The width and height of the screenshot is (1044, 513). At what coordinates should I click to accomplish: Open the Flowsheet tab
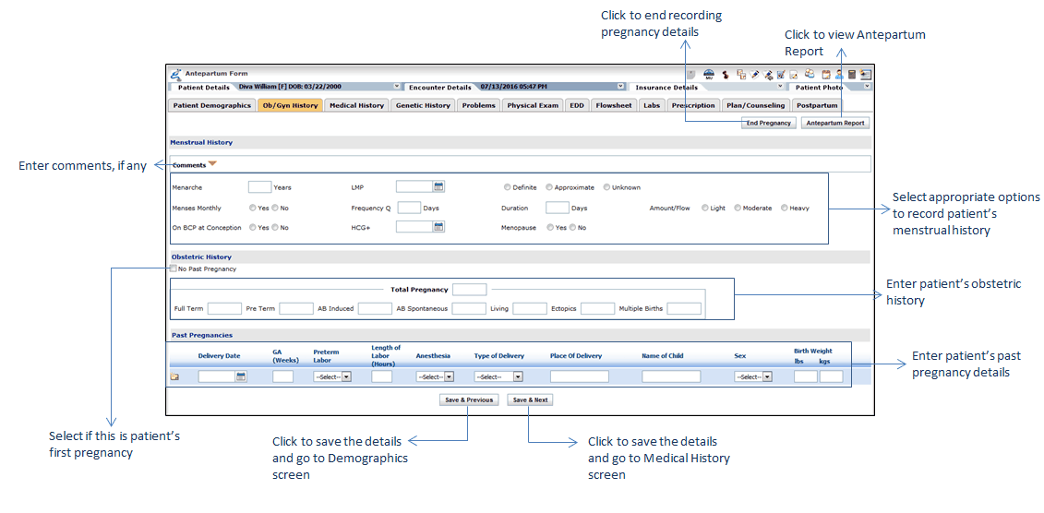click(613, 105)
